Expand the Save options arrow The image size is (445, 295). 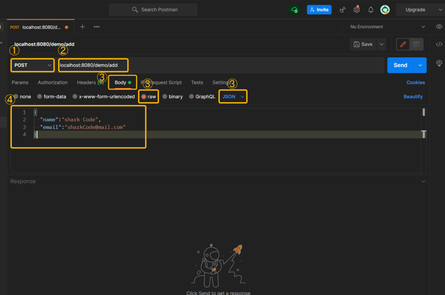pos(382,44)
